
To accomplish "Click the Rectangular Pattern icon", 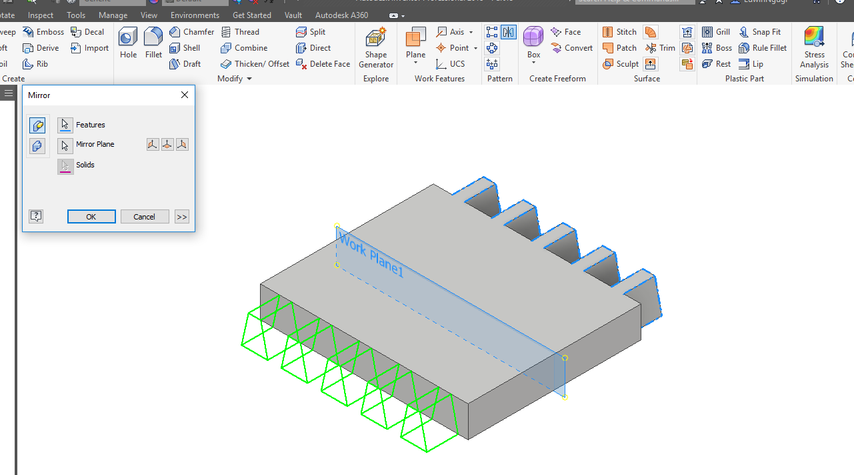I will pyautogui.click(x=492, y=32).
